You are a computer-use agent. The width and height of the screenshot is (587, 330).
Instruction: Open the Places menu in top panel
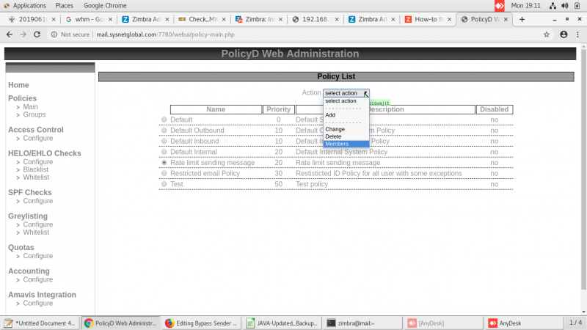coord(65,6)
